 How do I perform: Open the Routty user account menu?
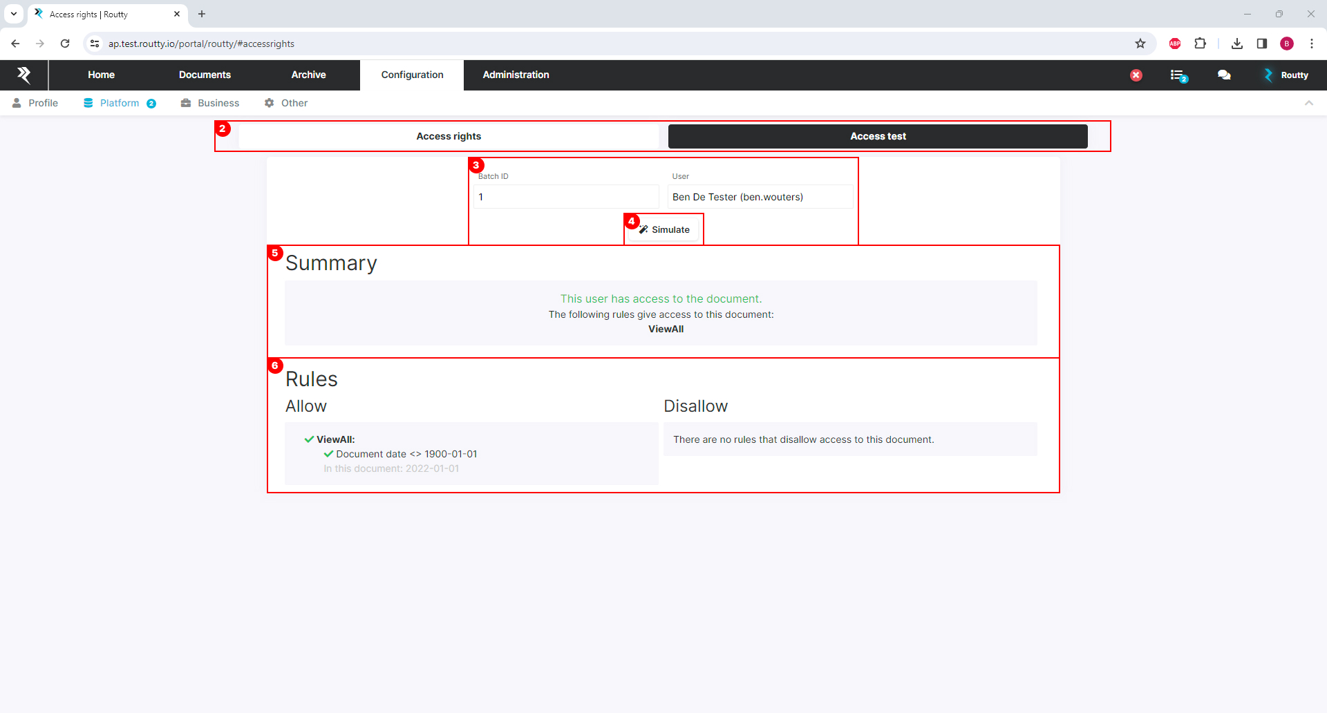tap(1286, 75)
